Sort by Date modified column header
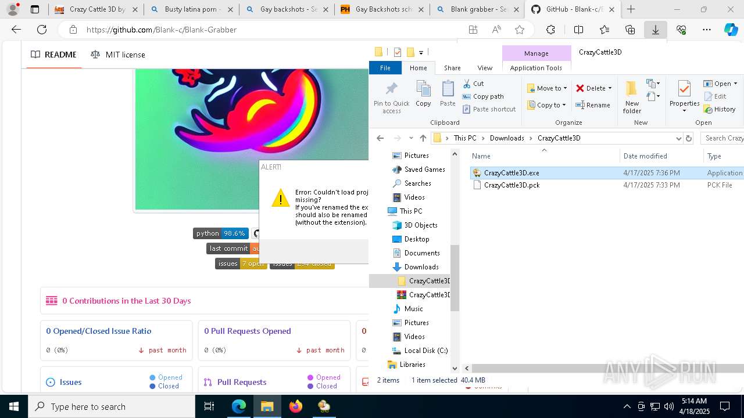 click(645, 156)
